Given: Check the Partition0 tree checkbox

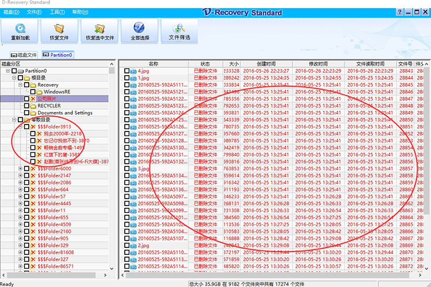Looking at the screenshot, I should pos(14,71).
